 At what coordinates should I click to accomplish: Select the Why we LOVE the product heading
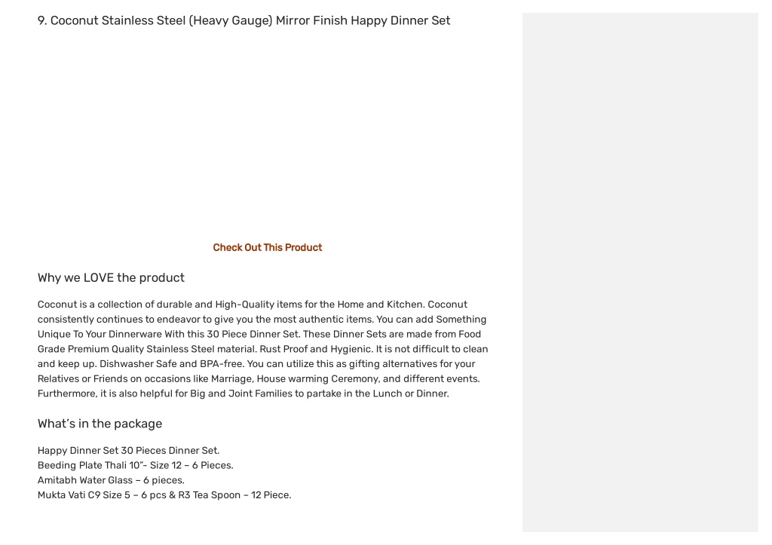(x=111, y=277)
